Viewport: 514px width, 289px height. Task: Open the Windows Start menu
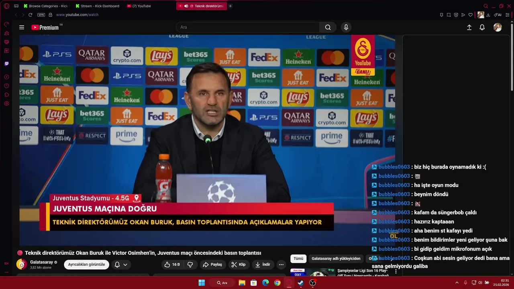point(202,283)
